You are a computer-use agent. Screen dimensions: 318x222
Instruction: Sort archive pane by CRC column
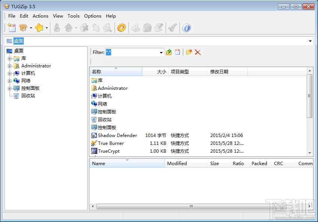point(284,163)
